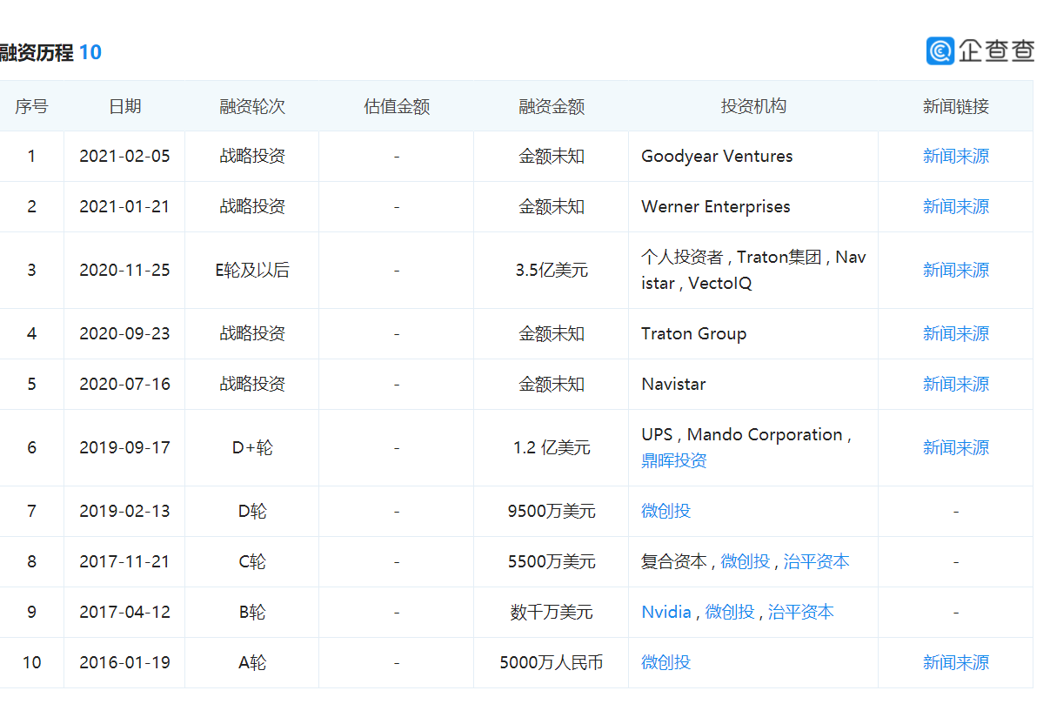
Task: Open 新闻来源 link for 2019-09-17 row
Action: (956, 448)
